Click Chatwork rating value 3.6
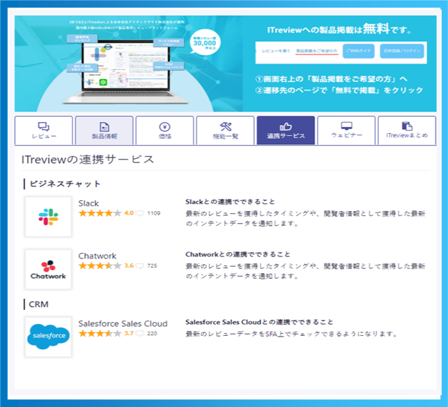The height and width of the screenshot is (407, 448). pos(129,266)
